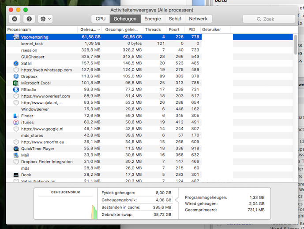Screen dimensions: 304x229
Task: Click the Geheugendruk memory pressure graph
Action: point(66,207)
